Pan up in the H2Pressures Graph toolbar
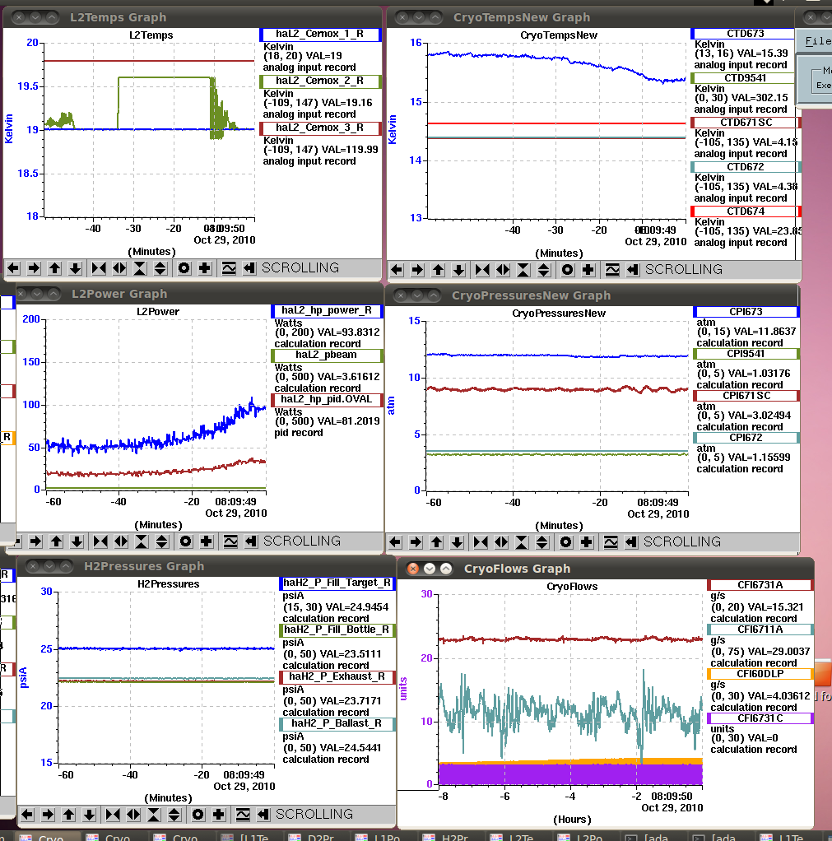832x841 pixels. point(68,815)
